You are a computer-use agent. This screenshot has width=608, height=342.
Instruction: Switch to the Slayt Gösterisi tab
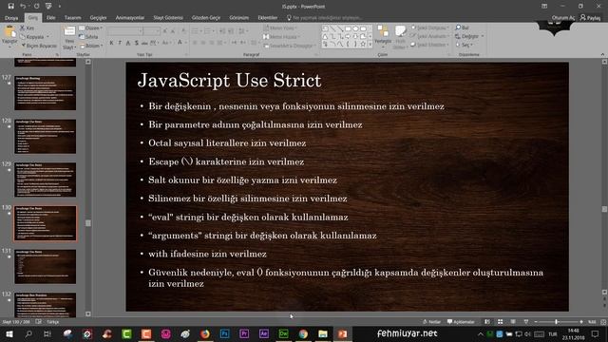point(168,18)
